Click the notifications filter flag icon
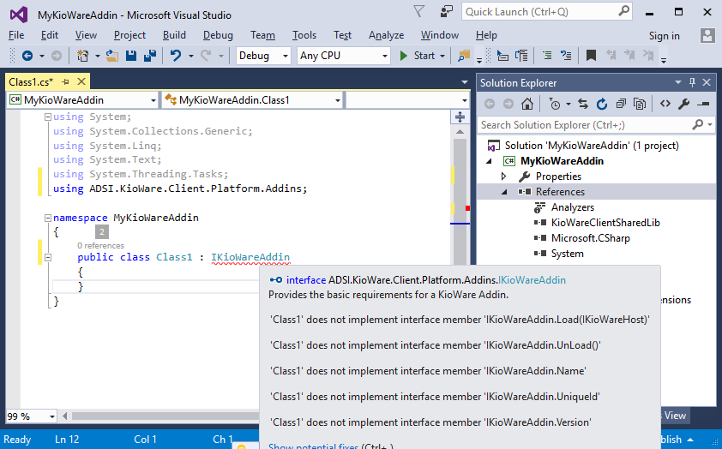722x449 pixels. click(418, 11)
